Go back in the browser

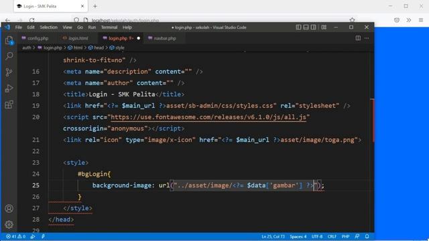coord(7,20)
